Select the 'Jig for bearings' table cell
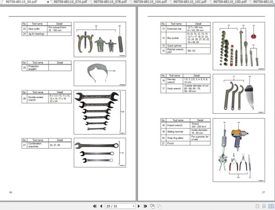 [x=37, y=34]
